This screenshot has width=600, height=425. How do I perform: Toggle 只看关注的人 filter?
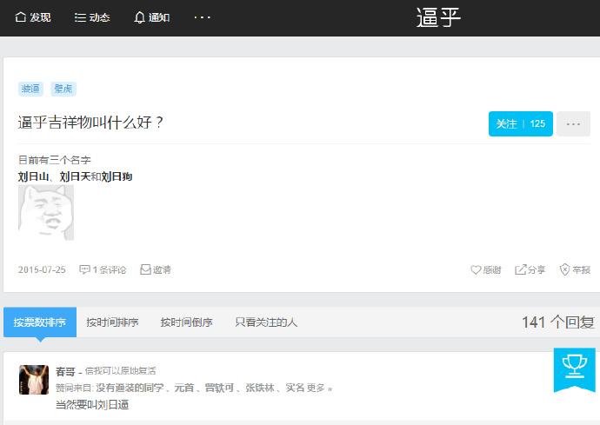click(x=266, y=322)
